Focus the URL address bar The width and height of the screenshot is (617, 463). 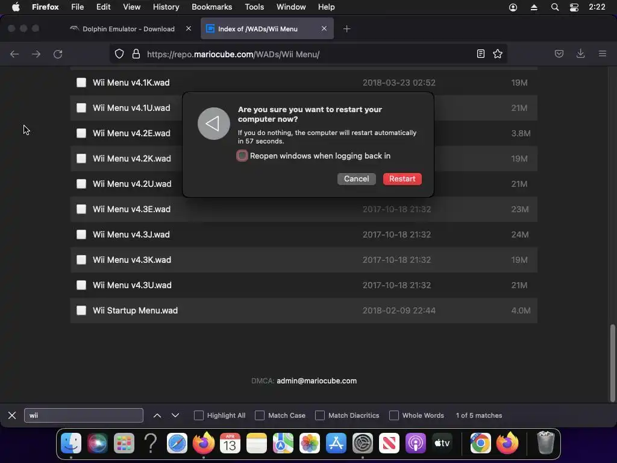308,54
